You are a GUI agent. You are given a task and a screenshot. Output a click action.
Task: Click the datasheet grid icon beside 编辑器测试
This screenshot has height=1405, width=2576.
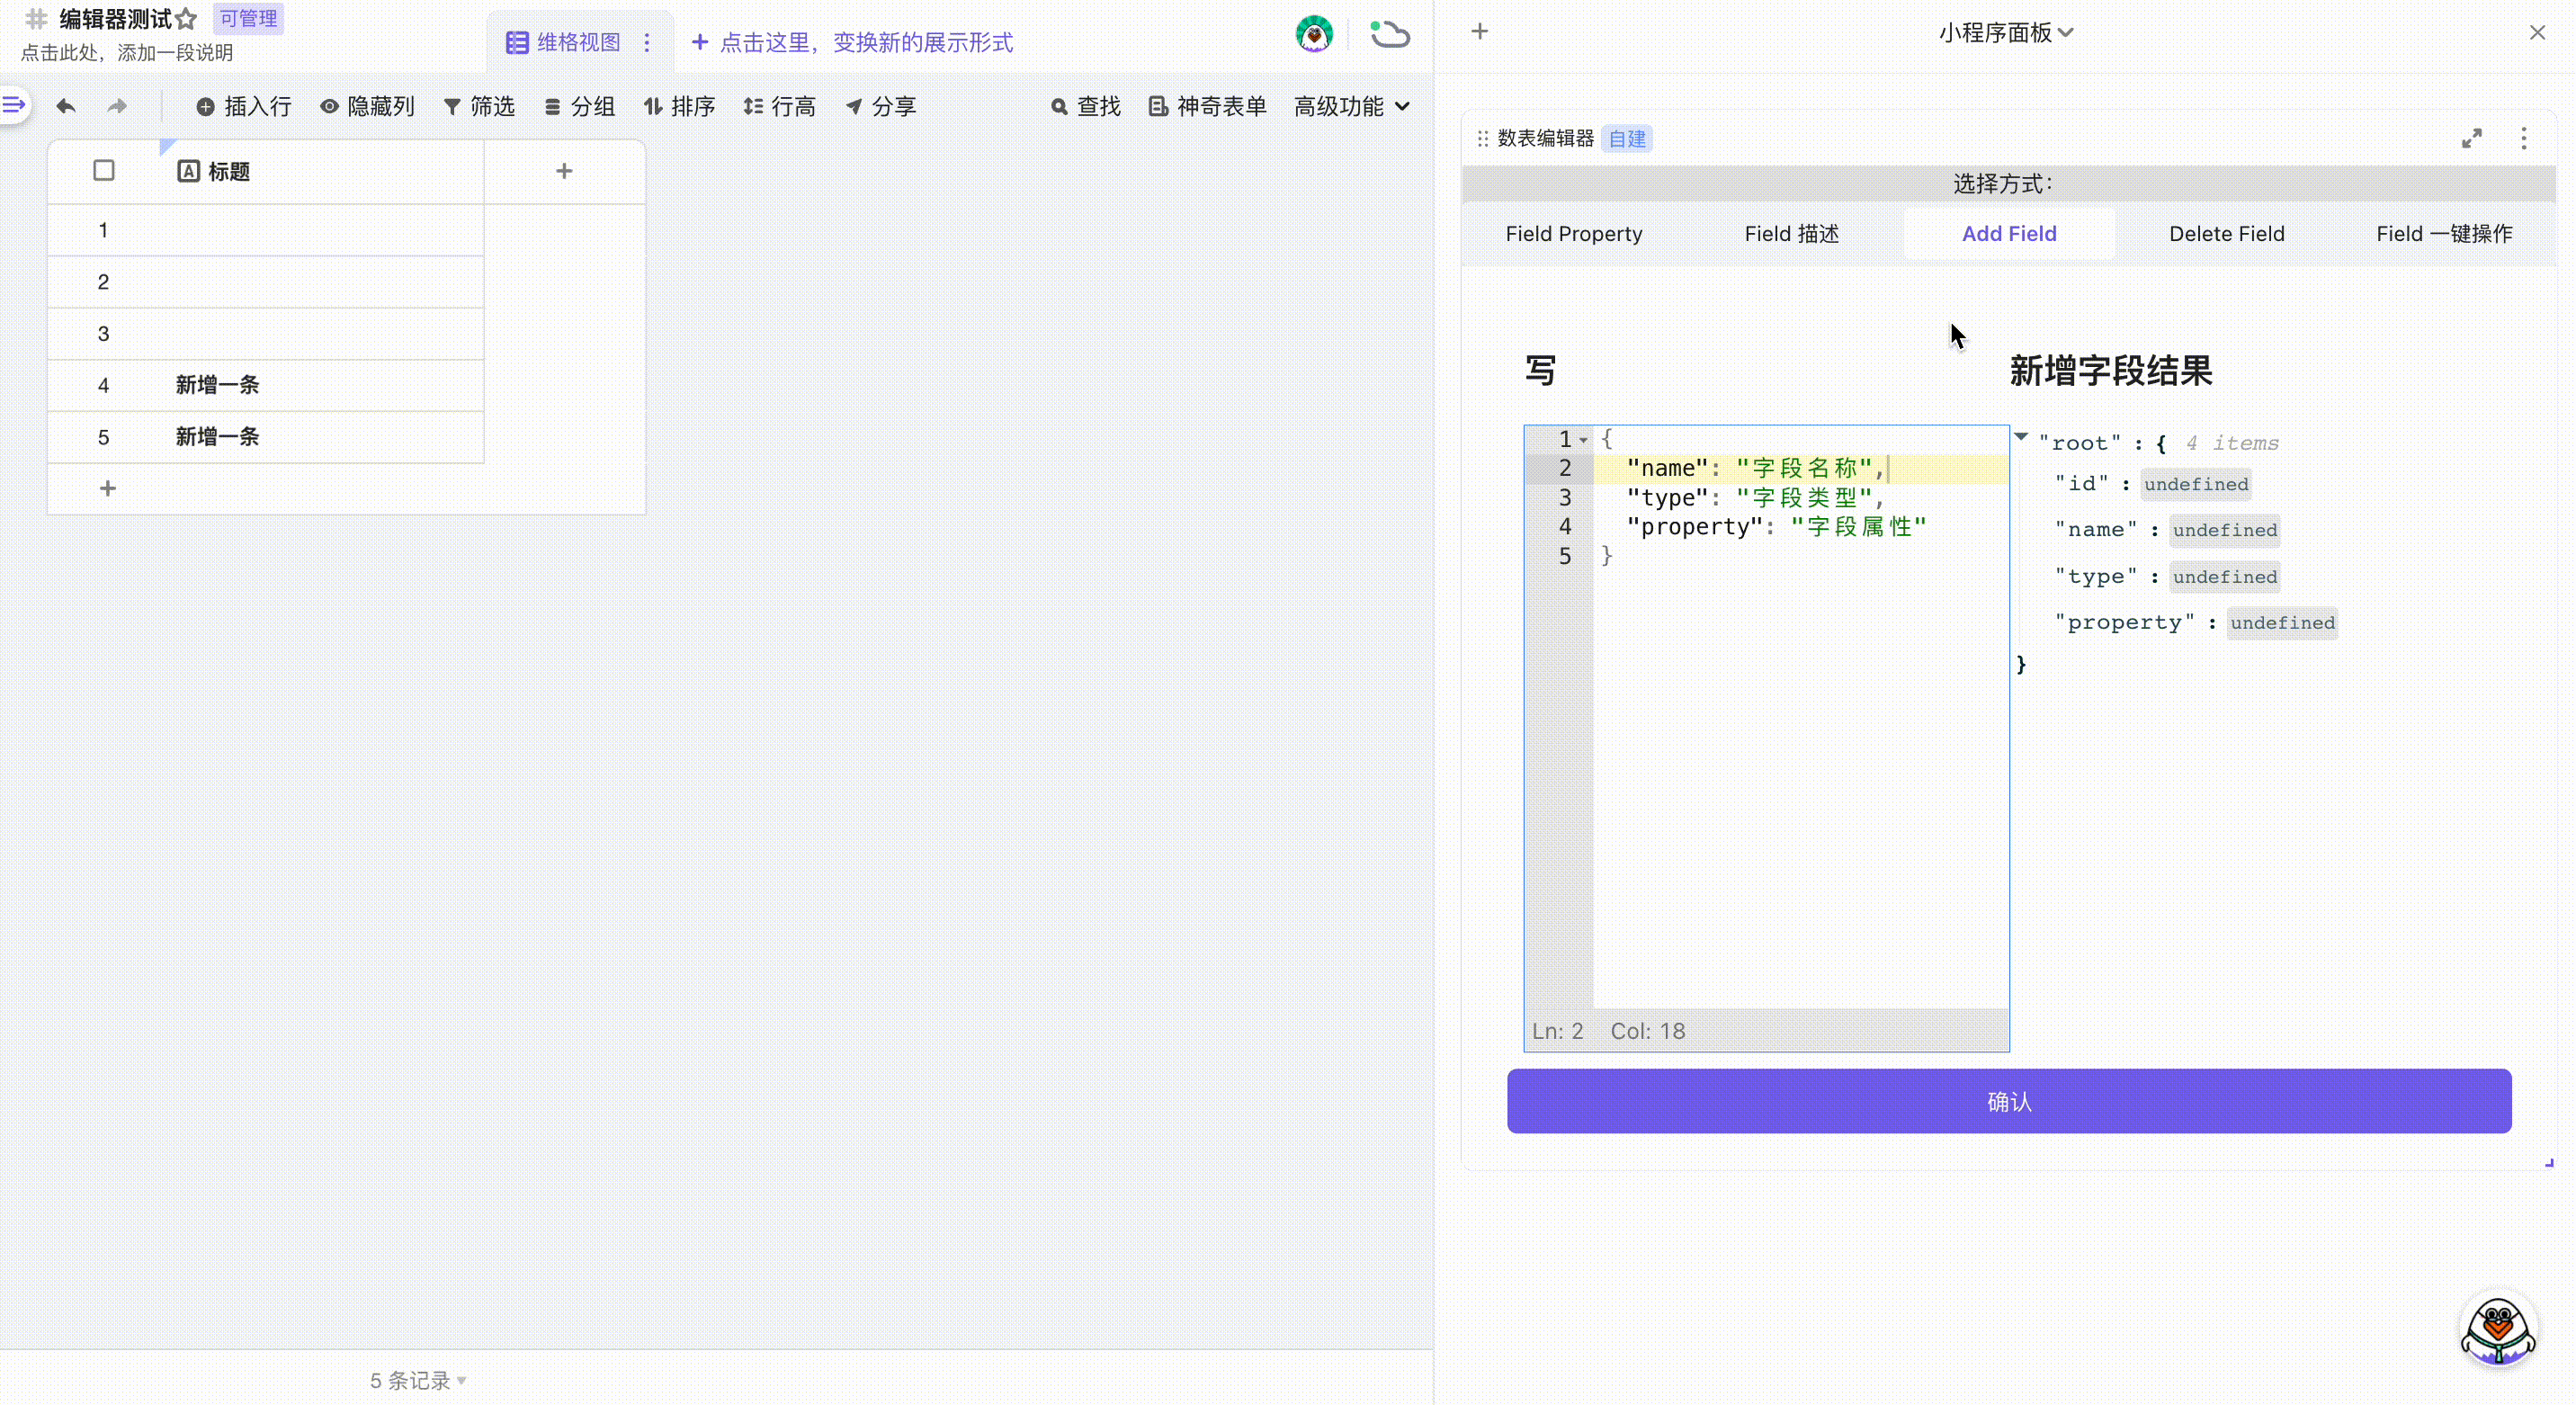click(x=36, y=19)
